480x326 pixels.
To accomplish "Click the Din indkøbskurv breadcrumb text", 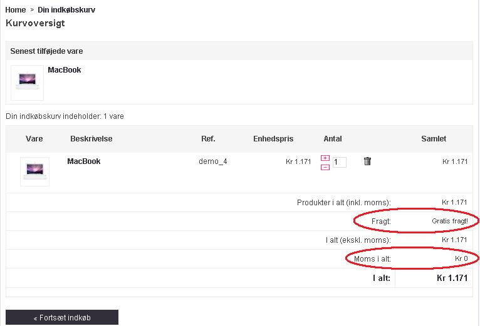I will pos(66,10).
